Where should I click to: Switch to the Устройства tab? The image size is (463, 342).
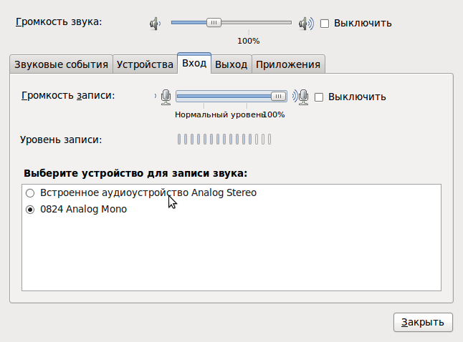coord(145,64)
